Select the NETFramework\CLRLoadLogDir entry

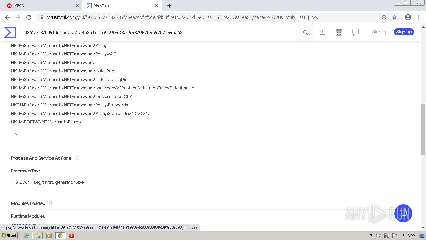69,80
